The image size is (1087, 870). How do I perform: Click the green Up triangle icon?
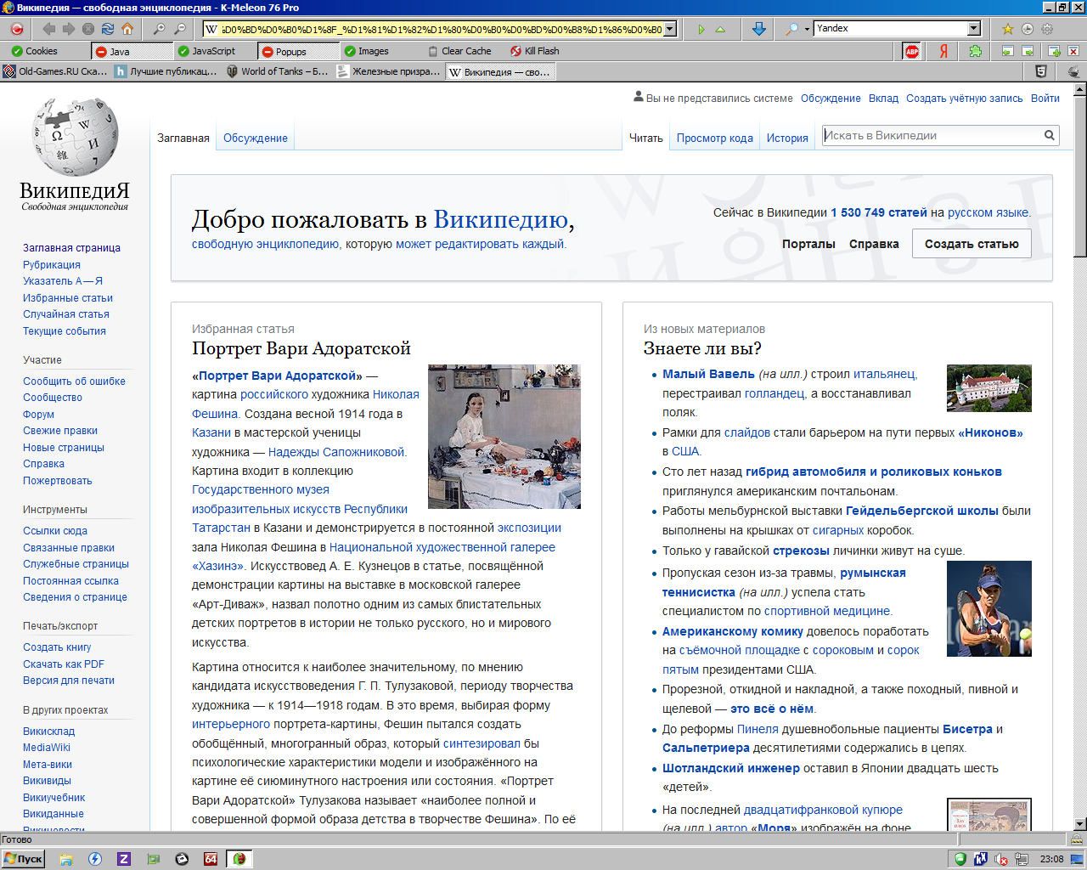pyautogui.click(x=720, y=29)
